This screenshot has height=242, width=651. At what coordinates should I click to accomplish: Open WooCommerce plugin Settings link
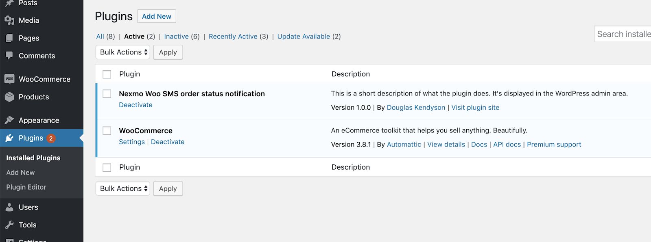coord(132,142)
